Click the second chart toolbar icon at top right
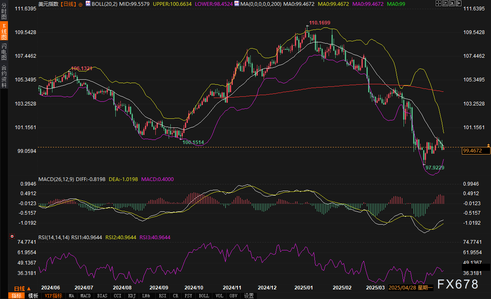 click(x=446, y=3)
